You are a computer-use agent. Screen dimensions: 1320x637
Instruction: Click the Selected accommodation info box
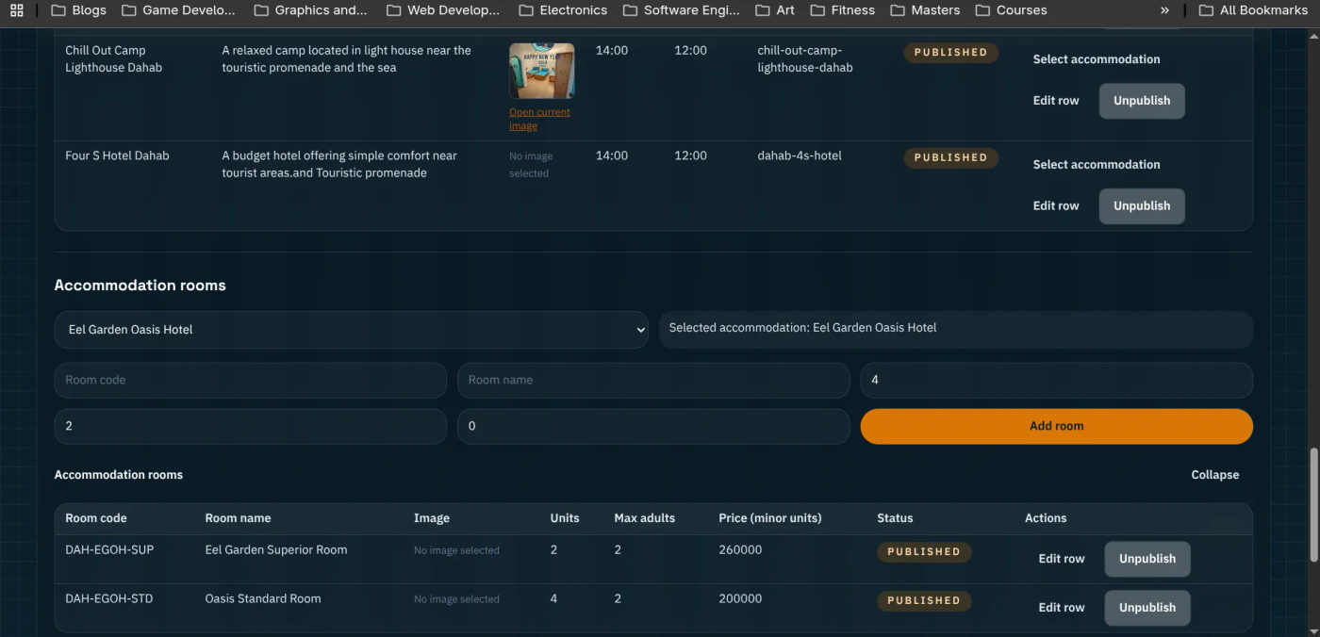955,330
